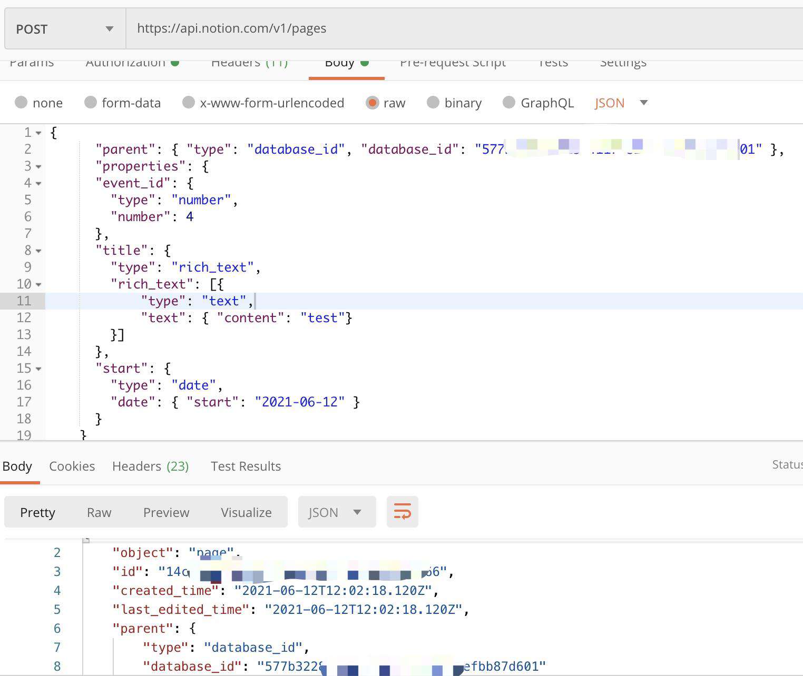
Task: Open the orange JSON format dropdown
Action: tap(621, 103)
